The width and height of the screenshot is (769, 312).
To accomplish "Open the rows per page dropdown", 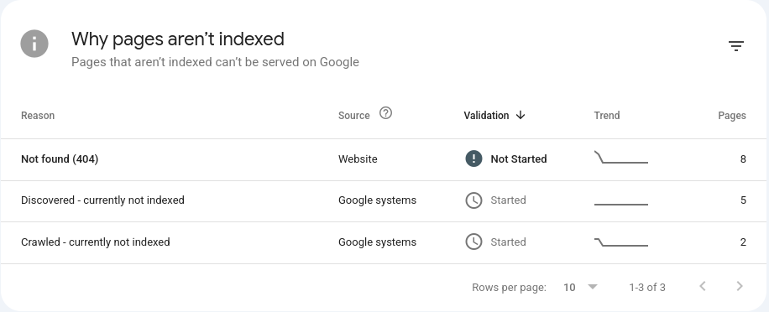I will (x=581, y=287).
